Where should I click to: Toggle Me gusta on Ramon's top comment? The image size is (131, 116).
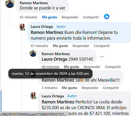point(50,17)
